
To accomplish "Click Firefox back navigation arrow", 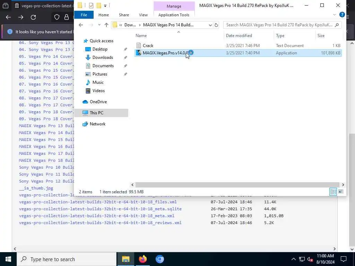I will pyautogui.click(x=8, y=17).
